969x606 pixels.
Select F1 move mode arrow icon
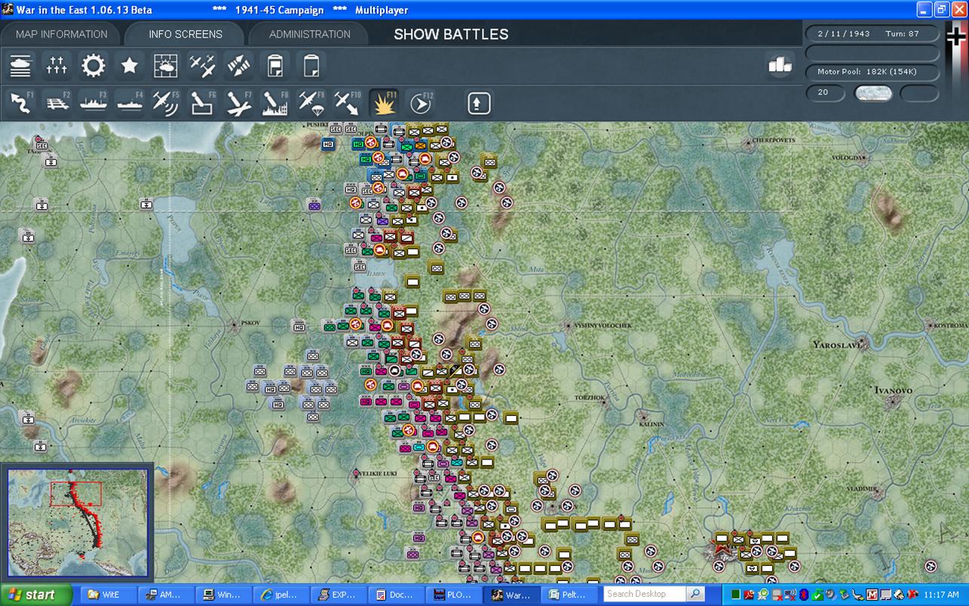[20, 103]
